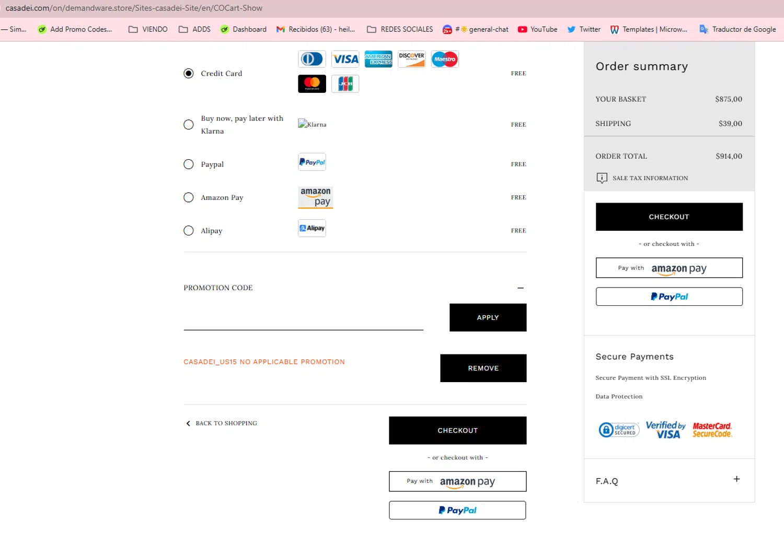Viewport: 784px width, 546px height.
Task: Click the order total $914,00 value
Action: [729, 156]
